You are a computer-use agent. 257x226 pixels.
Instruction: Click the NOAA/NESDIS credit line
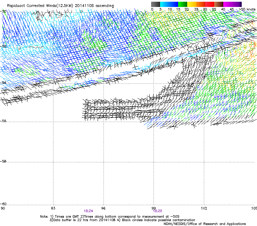[x=205, y=224]
